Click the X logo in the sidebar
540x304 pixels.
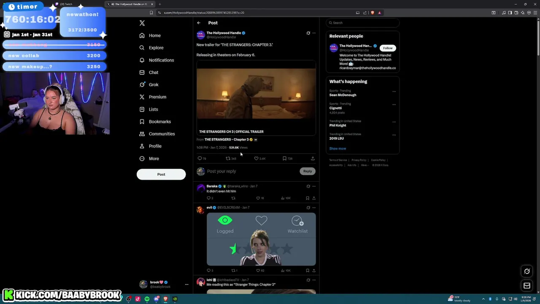tap(142, 23)
